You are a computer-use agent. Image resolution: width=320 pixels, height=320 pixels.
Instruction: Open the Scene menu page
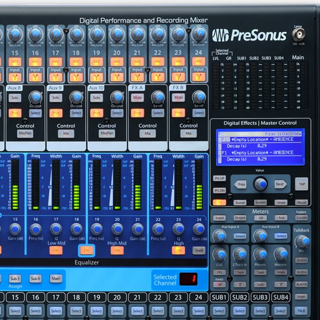(x=240, y=203)
